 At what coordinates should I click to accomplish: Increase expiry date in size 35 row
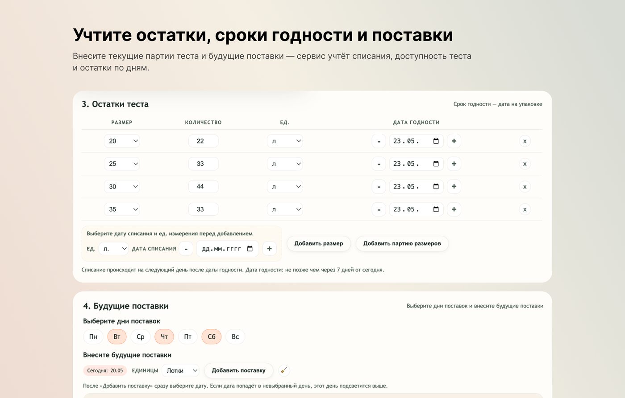454,209
